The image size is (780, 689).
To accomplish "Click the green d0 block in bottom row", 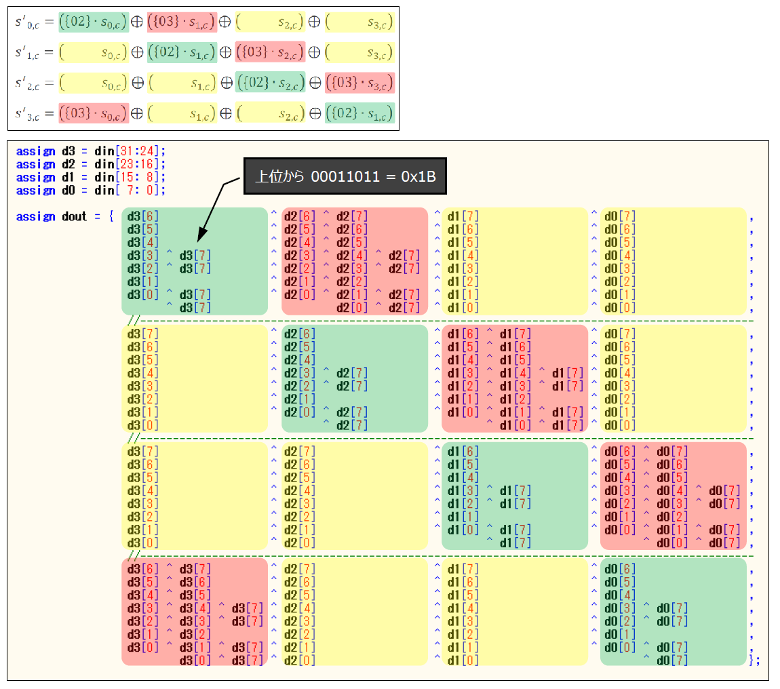I will coord(673,612).
